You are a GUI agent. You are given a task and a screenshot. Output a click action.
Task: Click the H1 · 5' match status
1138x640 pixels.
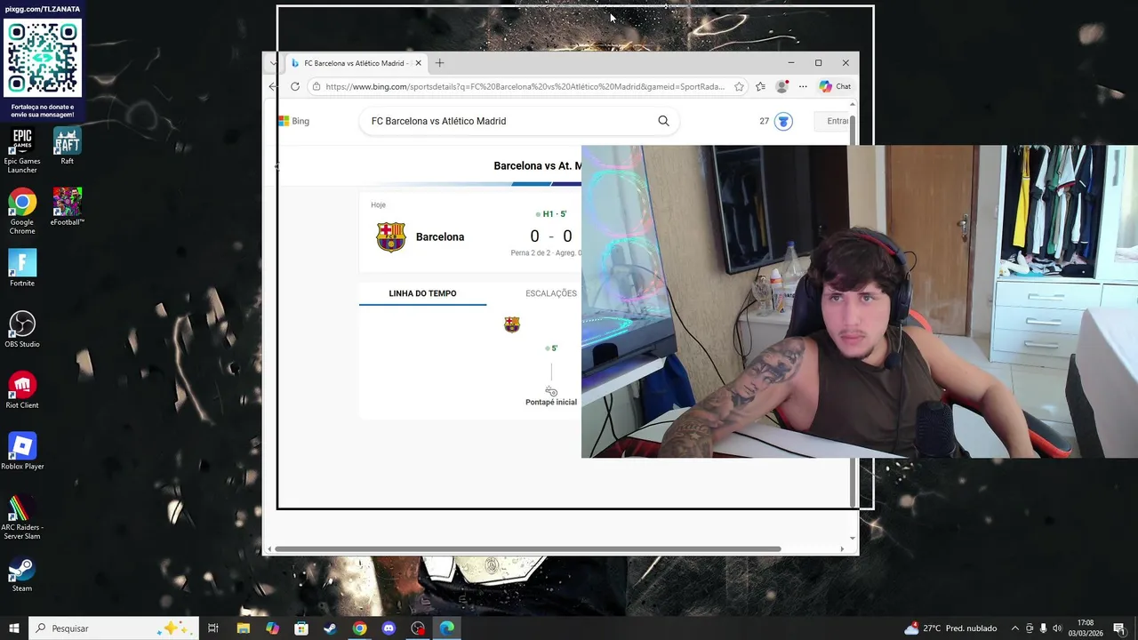(x=551, y=214)
